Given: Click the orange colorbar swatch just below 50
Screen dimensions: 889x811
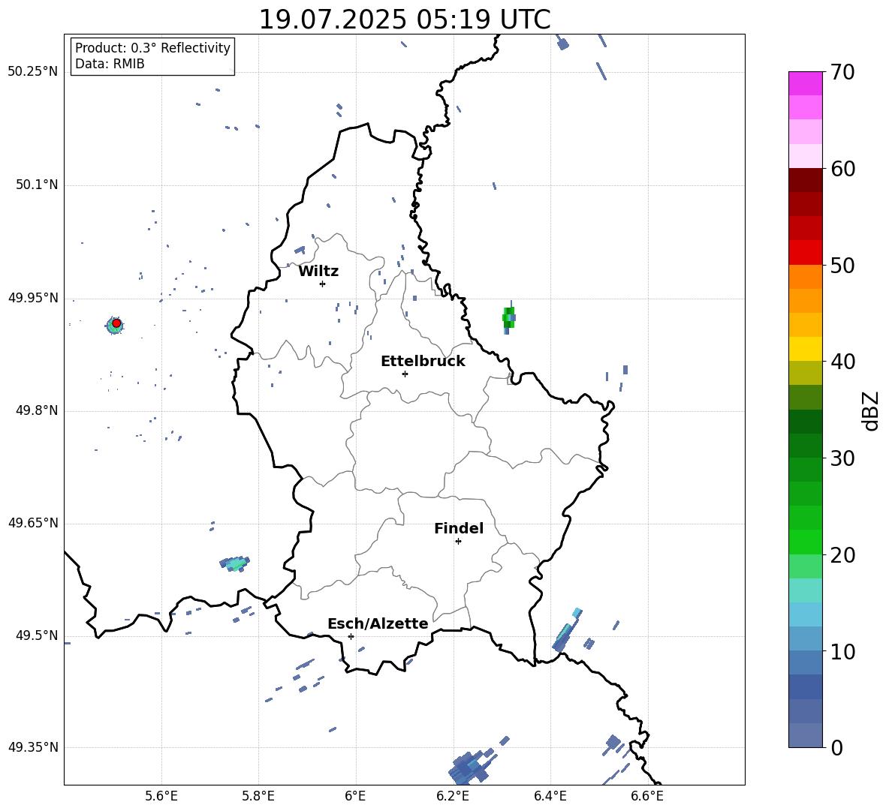Looking at the screenshot, I should point(805,277).
